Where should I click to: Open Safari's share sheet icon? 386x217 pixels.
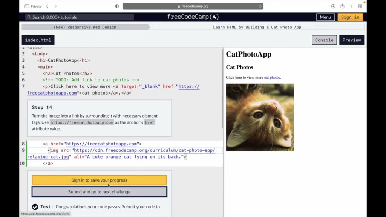[x=342, y=6]
